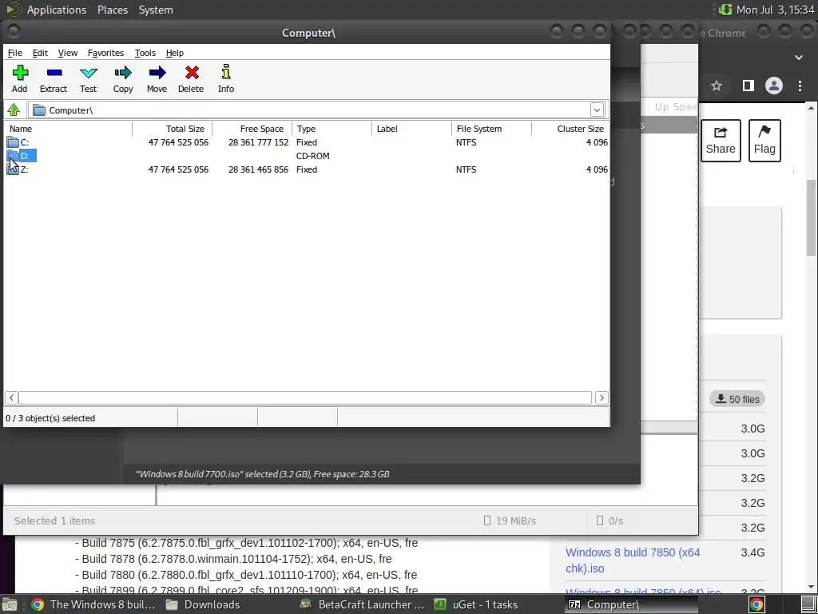Open the Applications menu in the top panel
The width and height of the screenshot is (818, 614).
click(x=57, y=10)
